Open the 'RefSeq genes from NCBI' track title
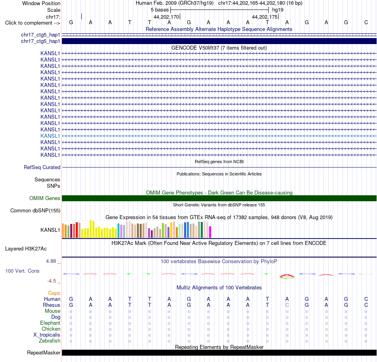This screenshot has height=362, width=377. (219, 162)
